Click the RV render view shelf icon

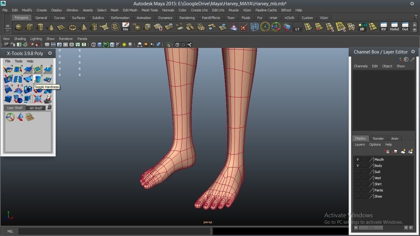[x=383, y=27]
